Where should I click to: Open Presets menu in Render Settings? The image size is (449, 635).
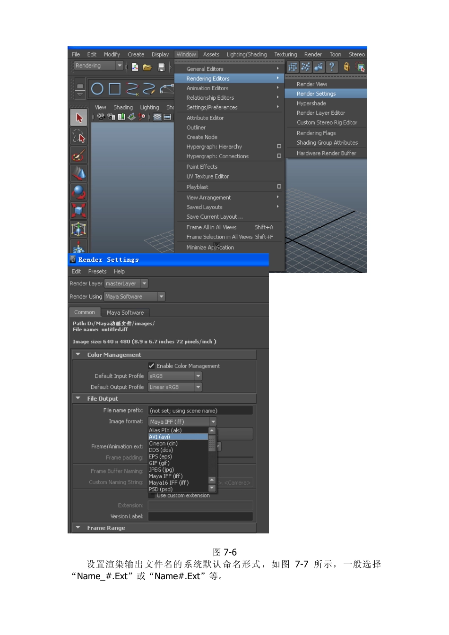[97, 272]
